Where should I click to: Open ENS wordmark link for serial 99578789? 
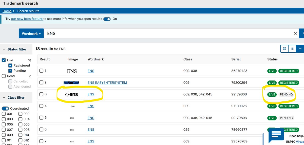click(x=91, y=141)
